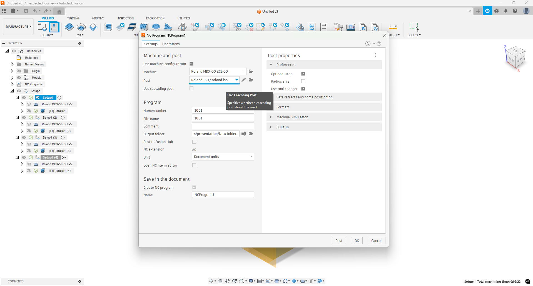Open the Tool Library icon

pyautogui.click(x=338, y=27)
